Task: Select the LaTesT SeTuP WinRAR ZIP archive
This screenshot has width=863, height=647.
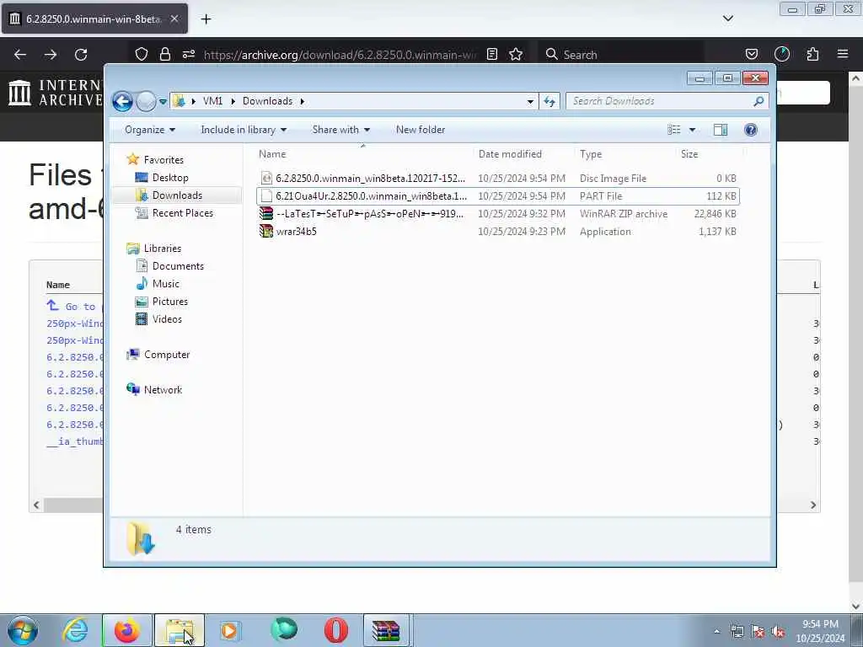Action: [498, 213]
